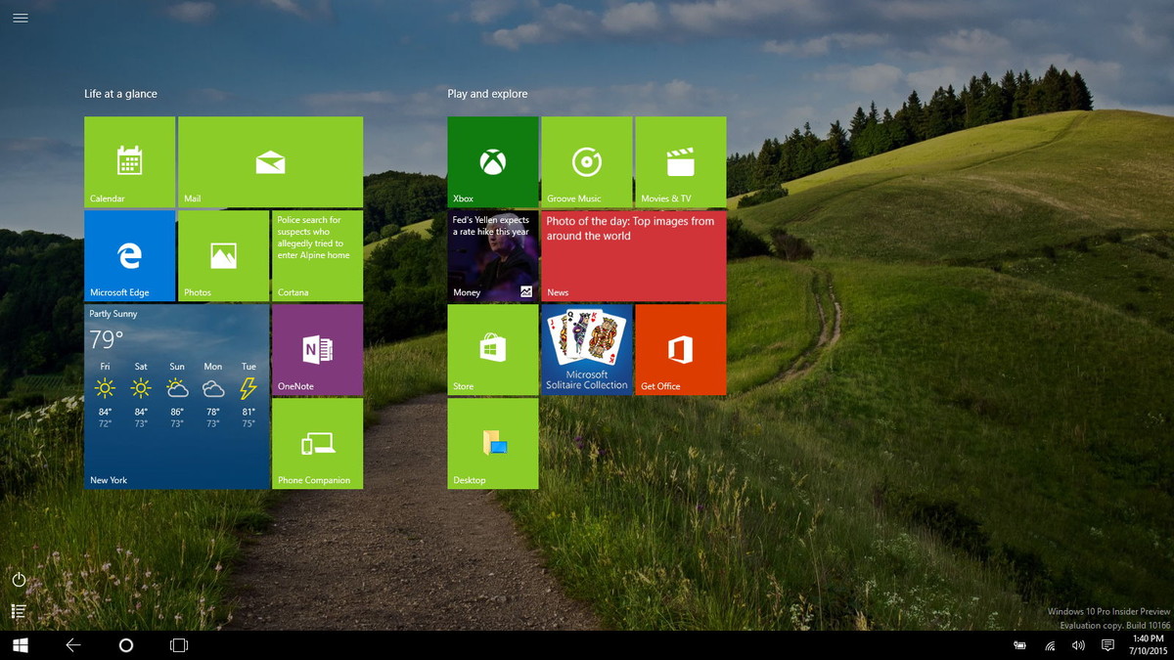Click the Windows Start button

pos(20,645)
